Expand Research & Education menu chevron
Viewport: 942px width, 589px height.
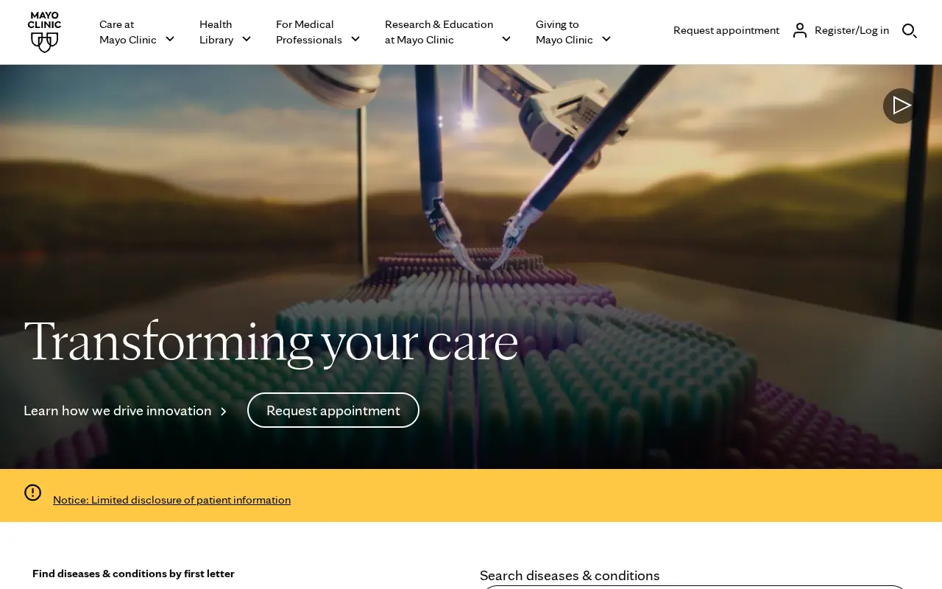click(506, 39)
